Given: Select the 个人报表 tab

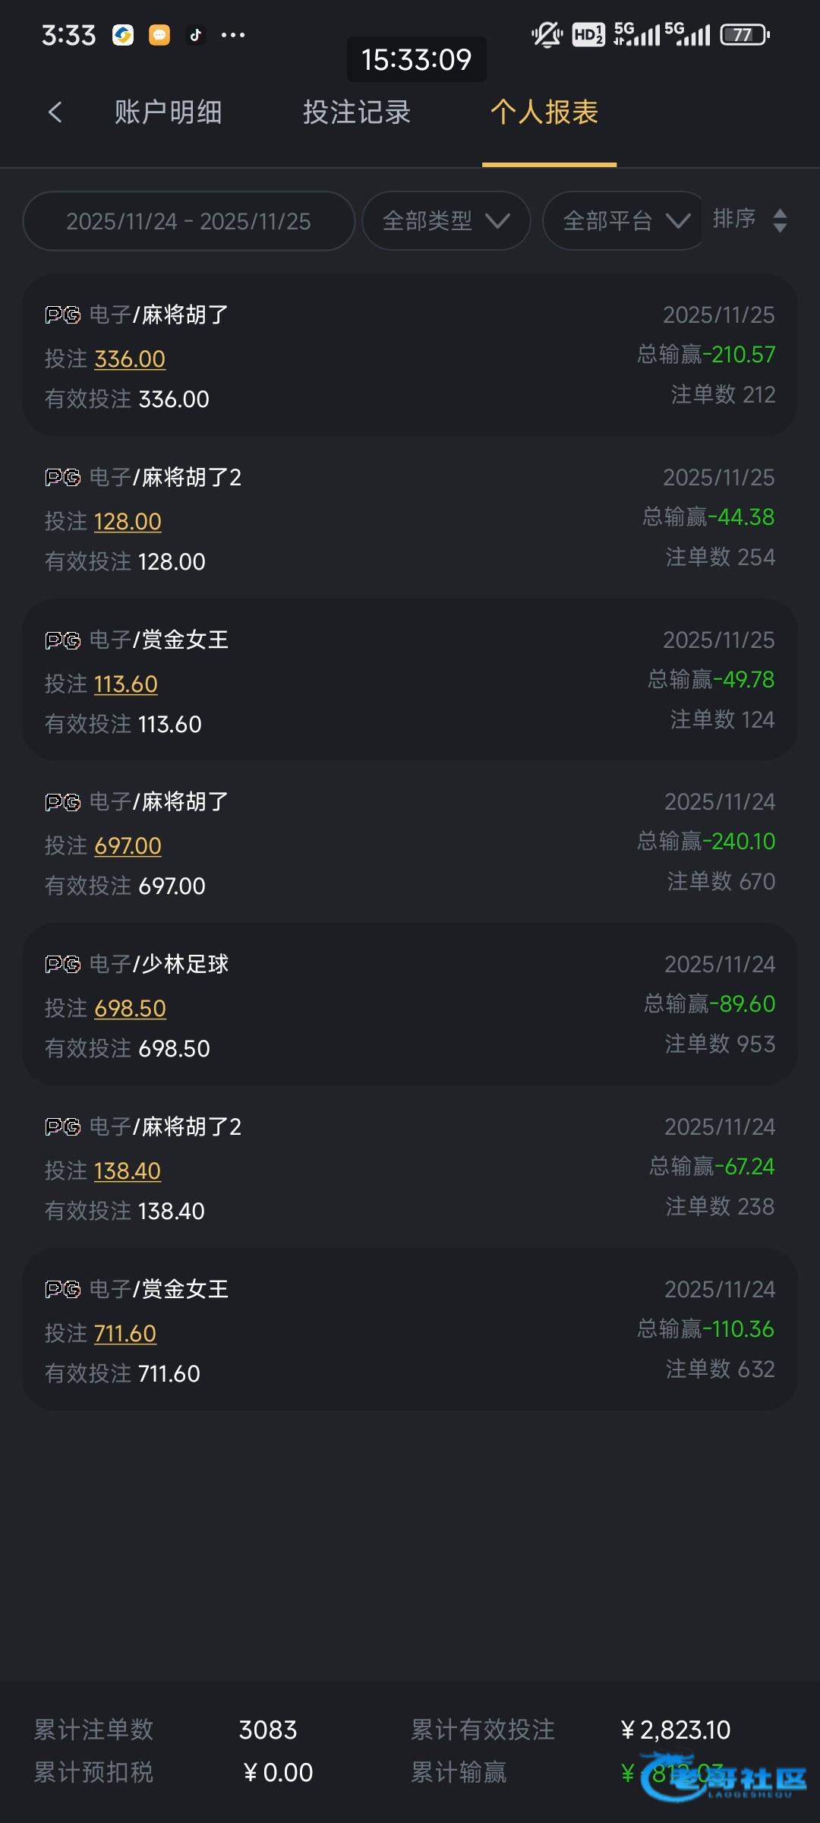Looking at the screenshot, I should 544,112.
